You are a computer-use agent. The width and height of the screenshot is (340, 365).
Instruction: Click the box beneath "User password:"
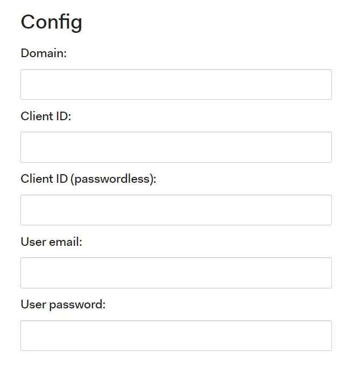pyautogui.click(x=176, y=335)
